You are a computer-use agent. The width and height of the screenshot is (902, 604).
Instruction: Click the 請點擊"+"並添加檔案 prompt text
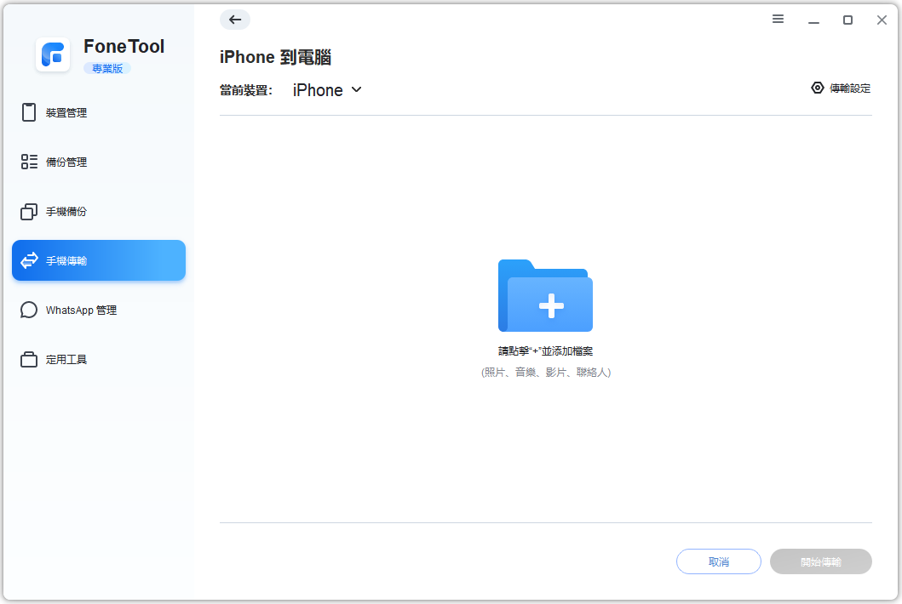coord(545,350)
